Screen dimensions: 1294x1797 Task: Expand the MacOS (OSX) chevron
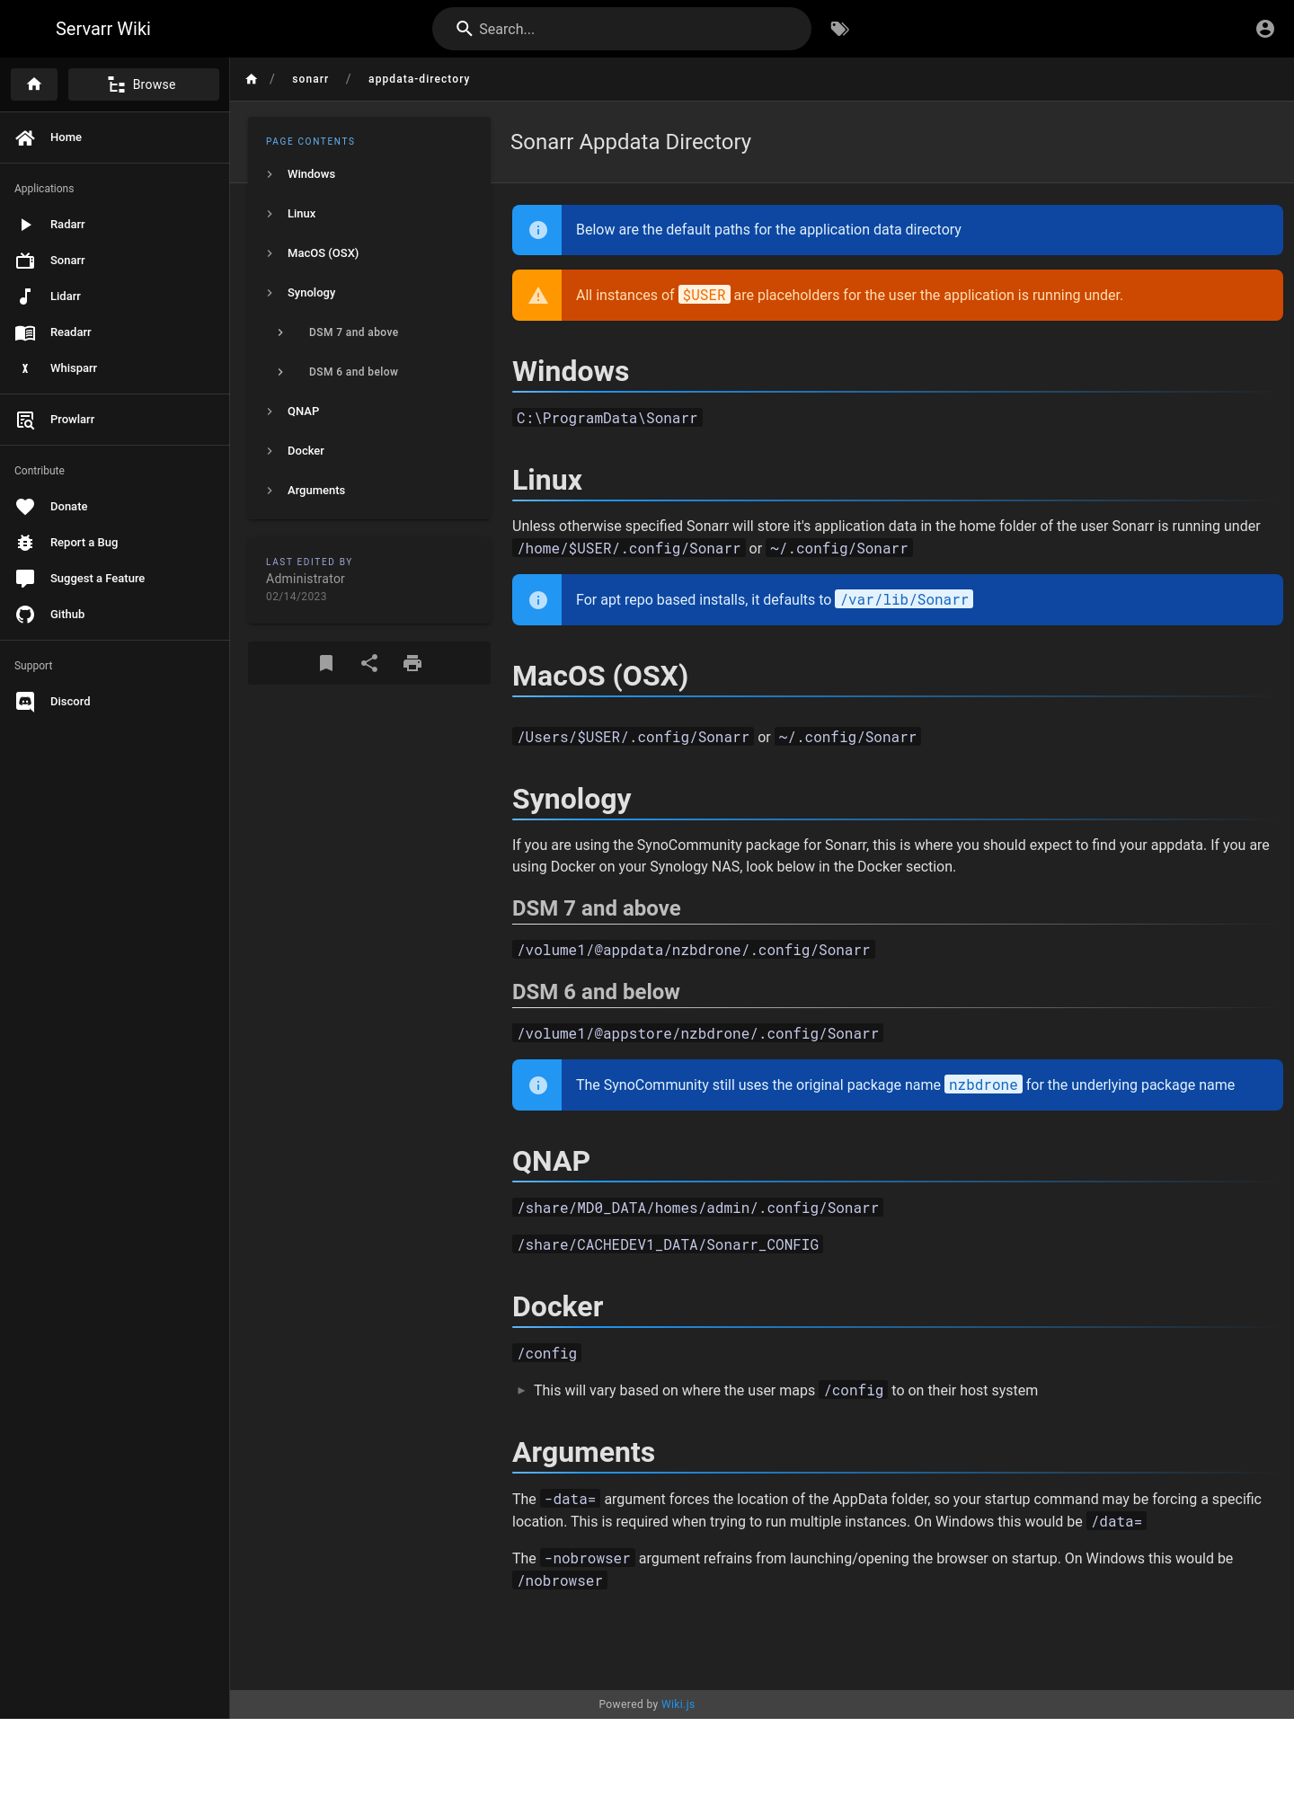[x=270, y=253]
